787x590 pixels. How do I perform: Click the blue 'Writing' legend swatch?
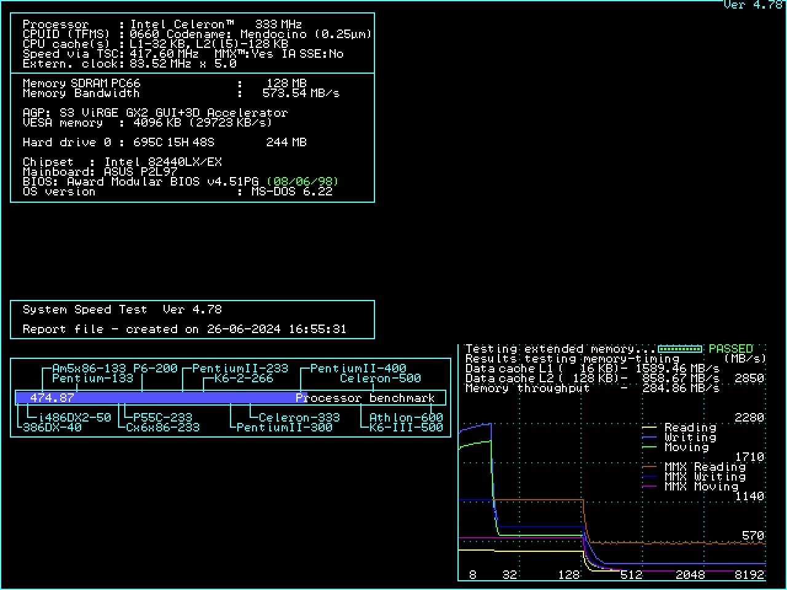tap(650, 438)
